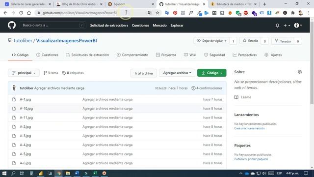
Task: Click the Estrella star button
Action: [250, 41]
